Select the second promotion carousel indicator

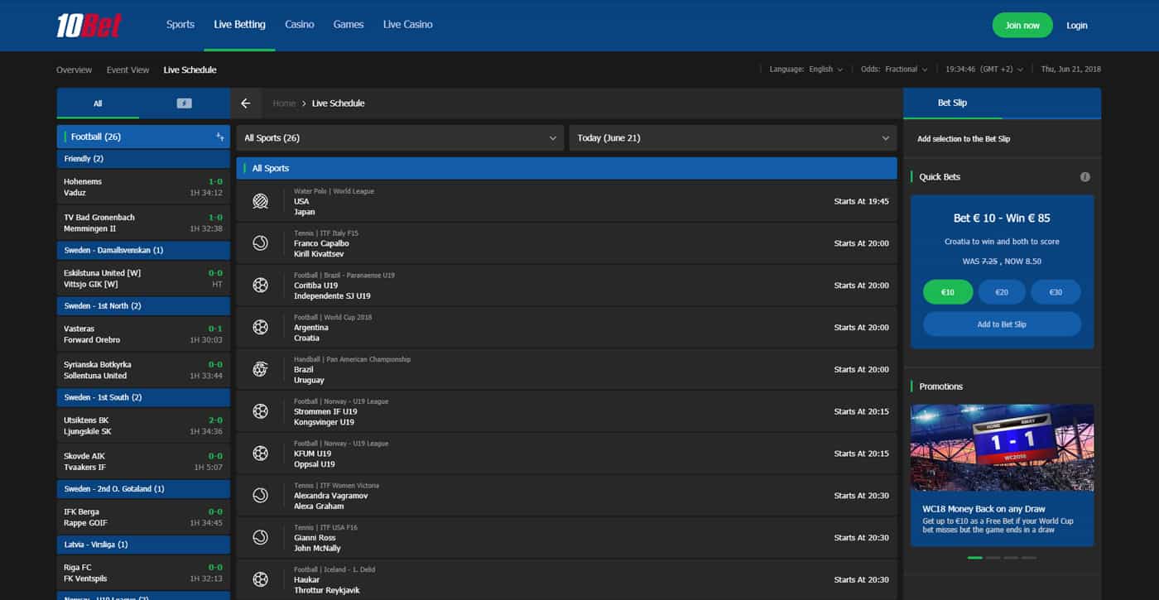click(x=993, y=558)
